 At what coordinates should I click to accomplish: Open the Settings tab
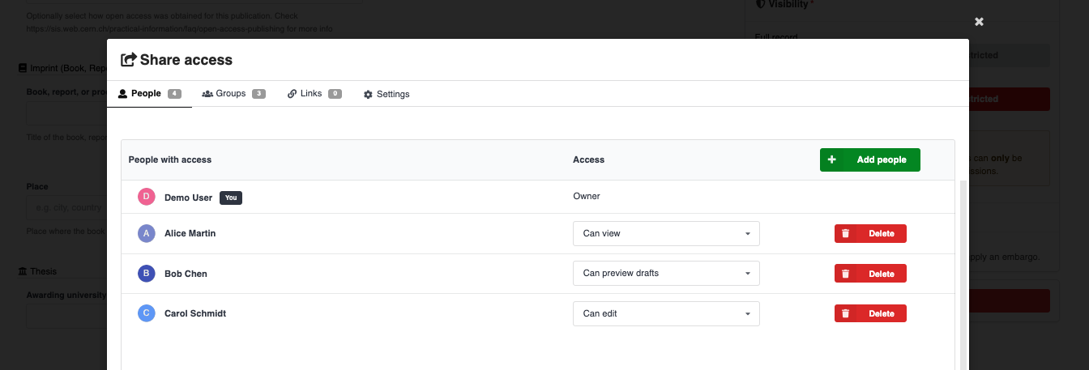click(x=386, y=94)
